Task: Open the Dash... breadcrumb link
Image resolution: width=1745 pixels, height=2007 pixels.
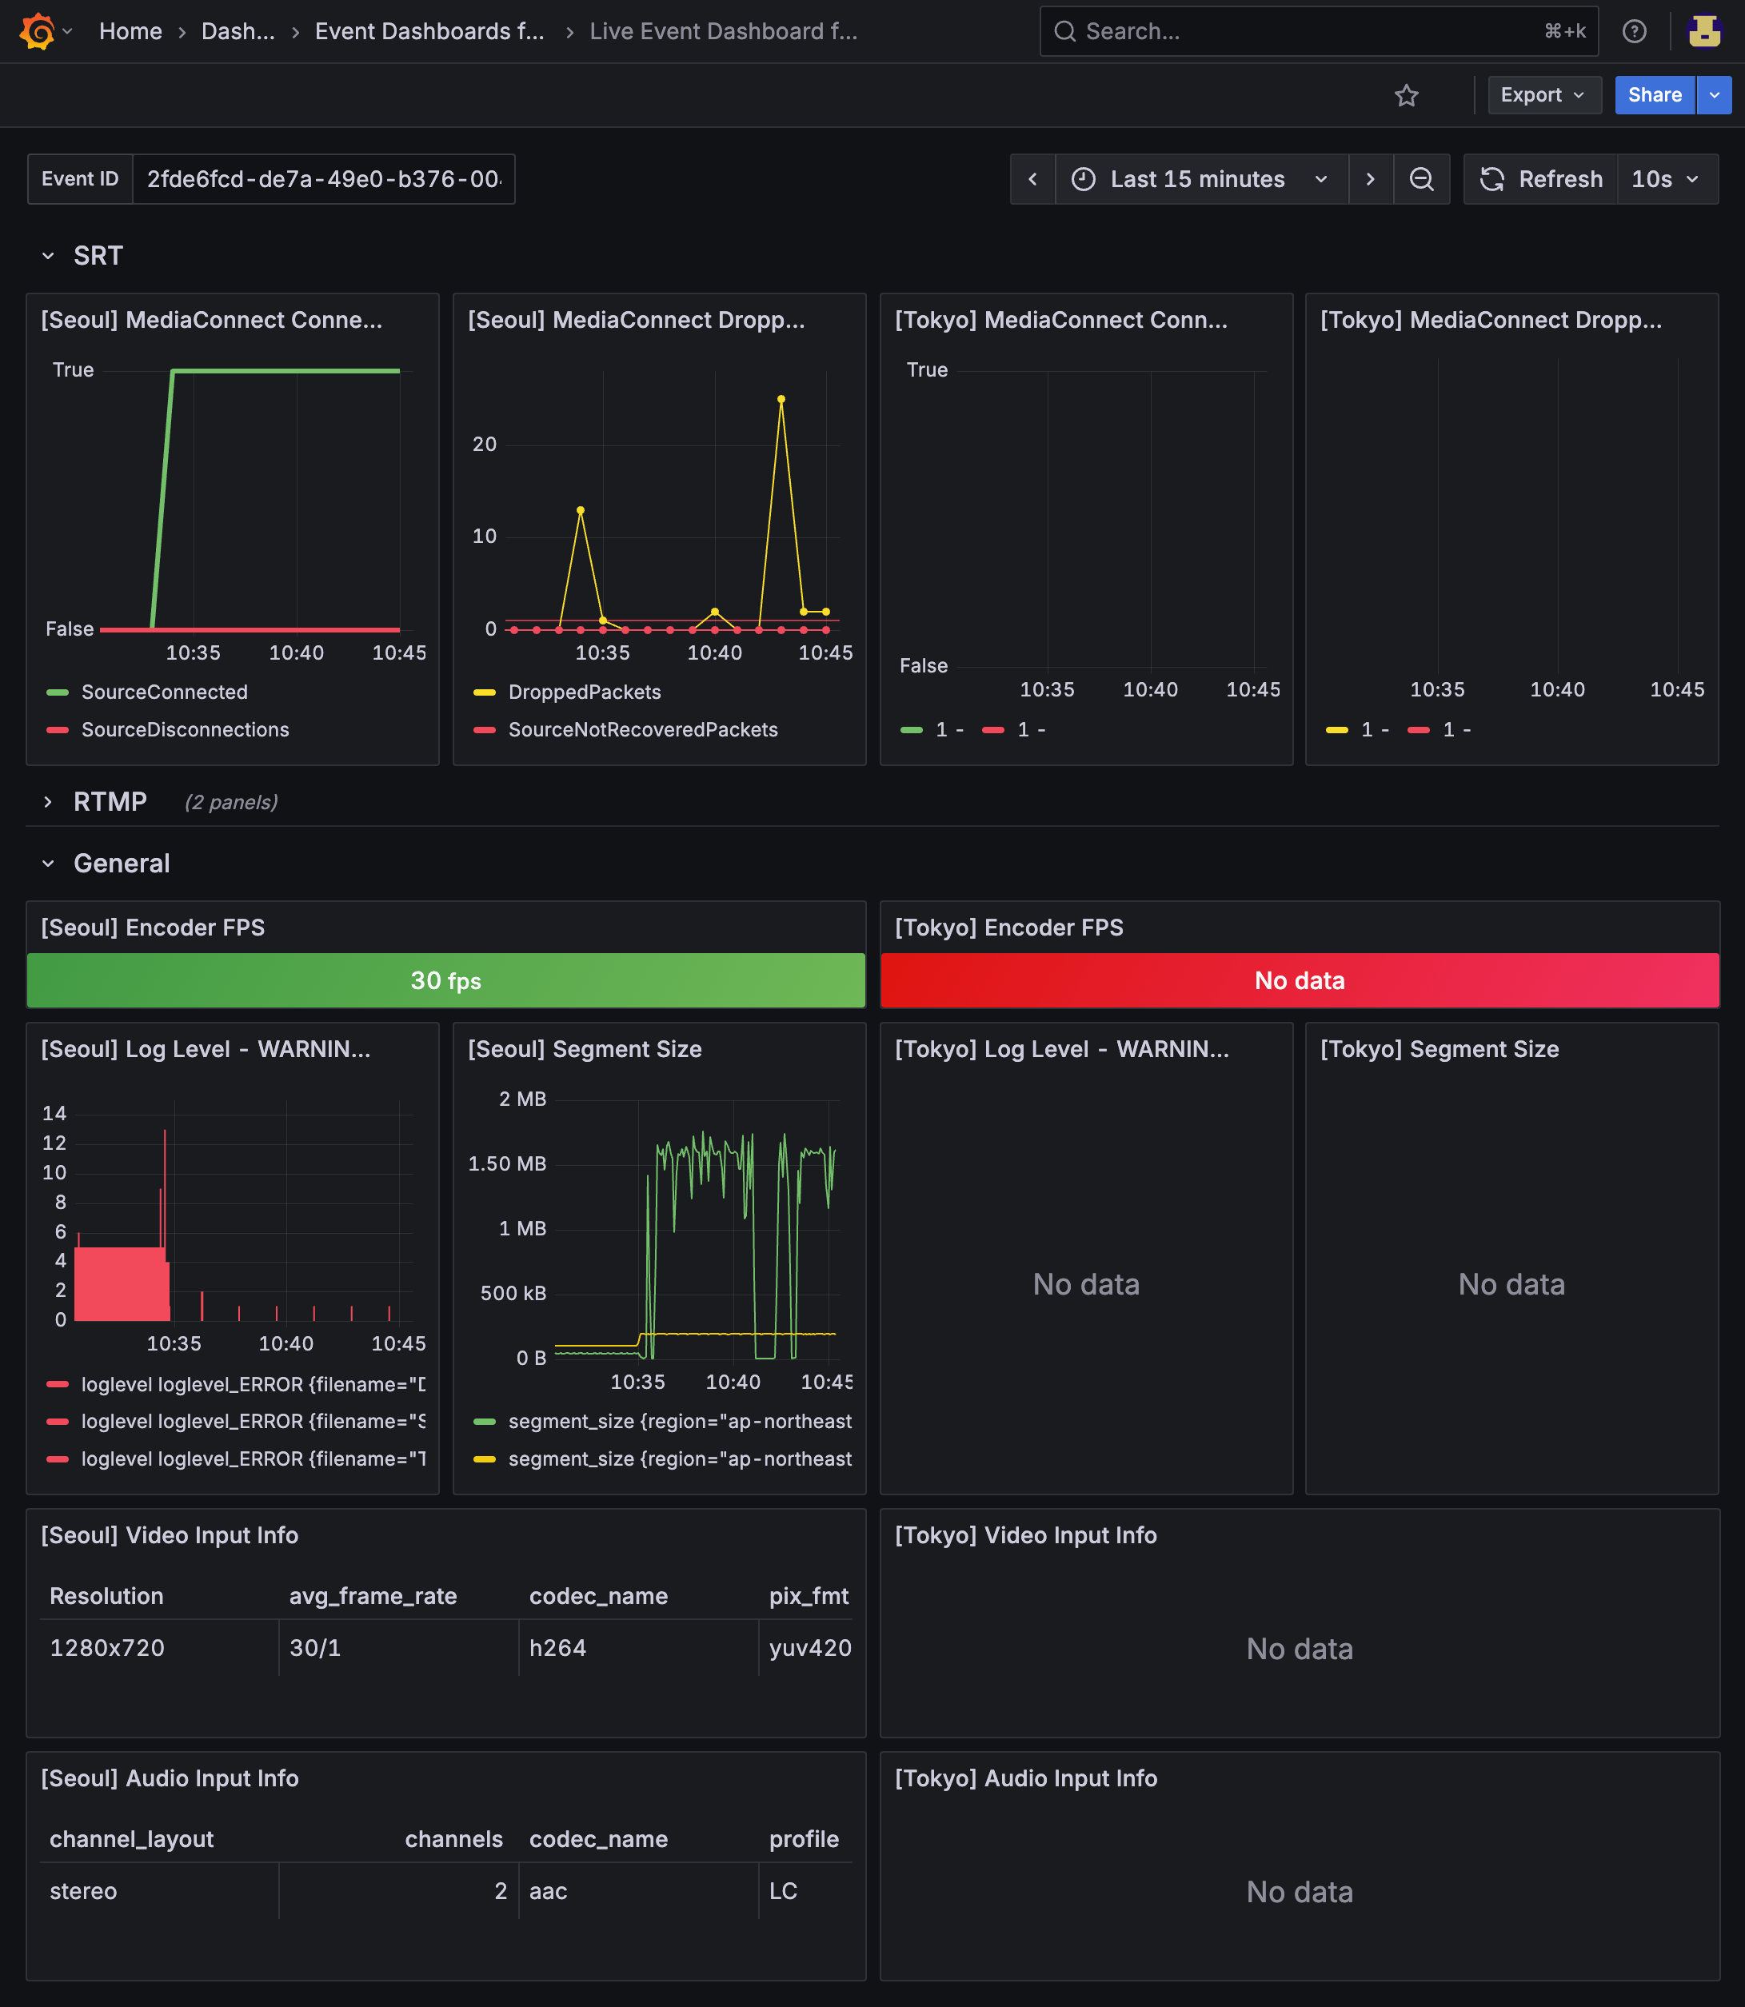Action: 238,31
